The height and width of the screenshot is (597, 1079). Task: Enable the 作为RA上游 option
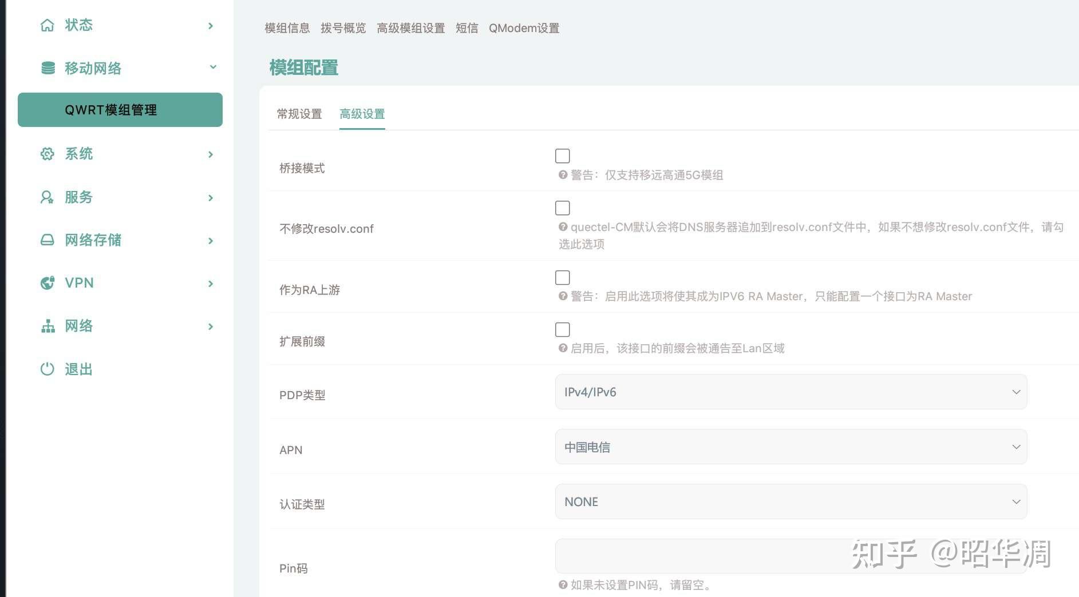point(563,277)
